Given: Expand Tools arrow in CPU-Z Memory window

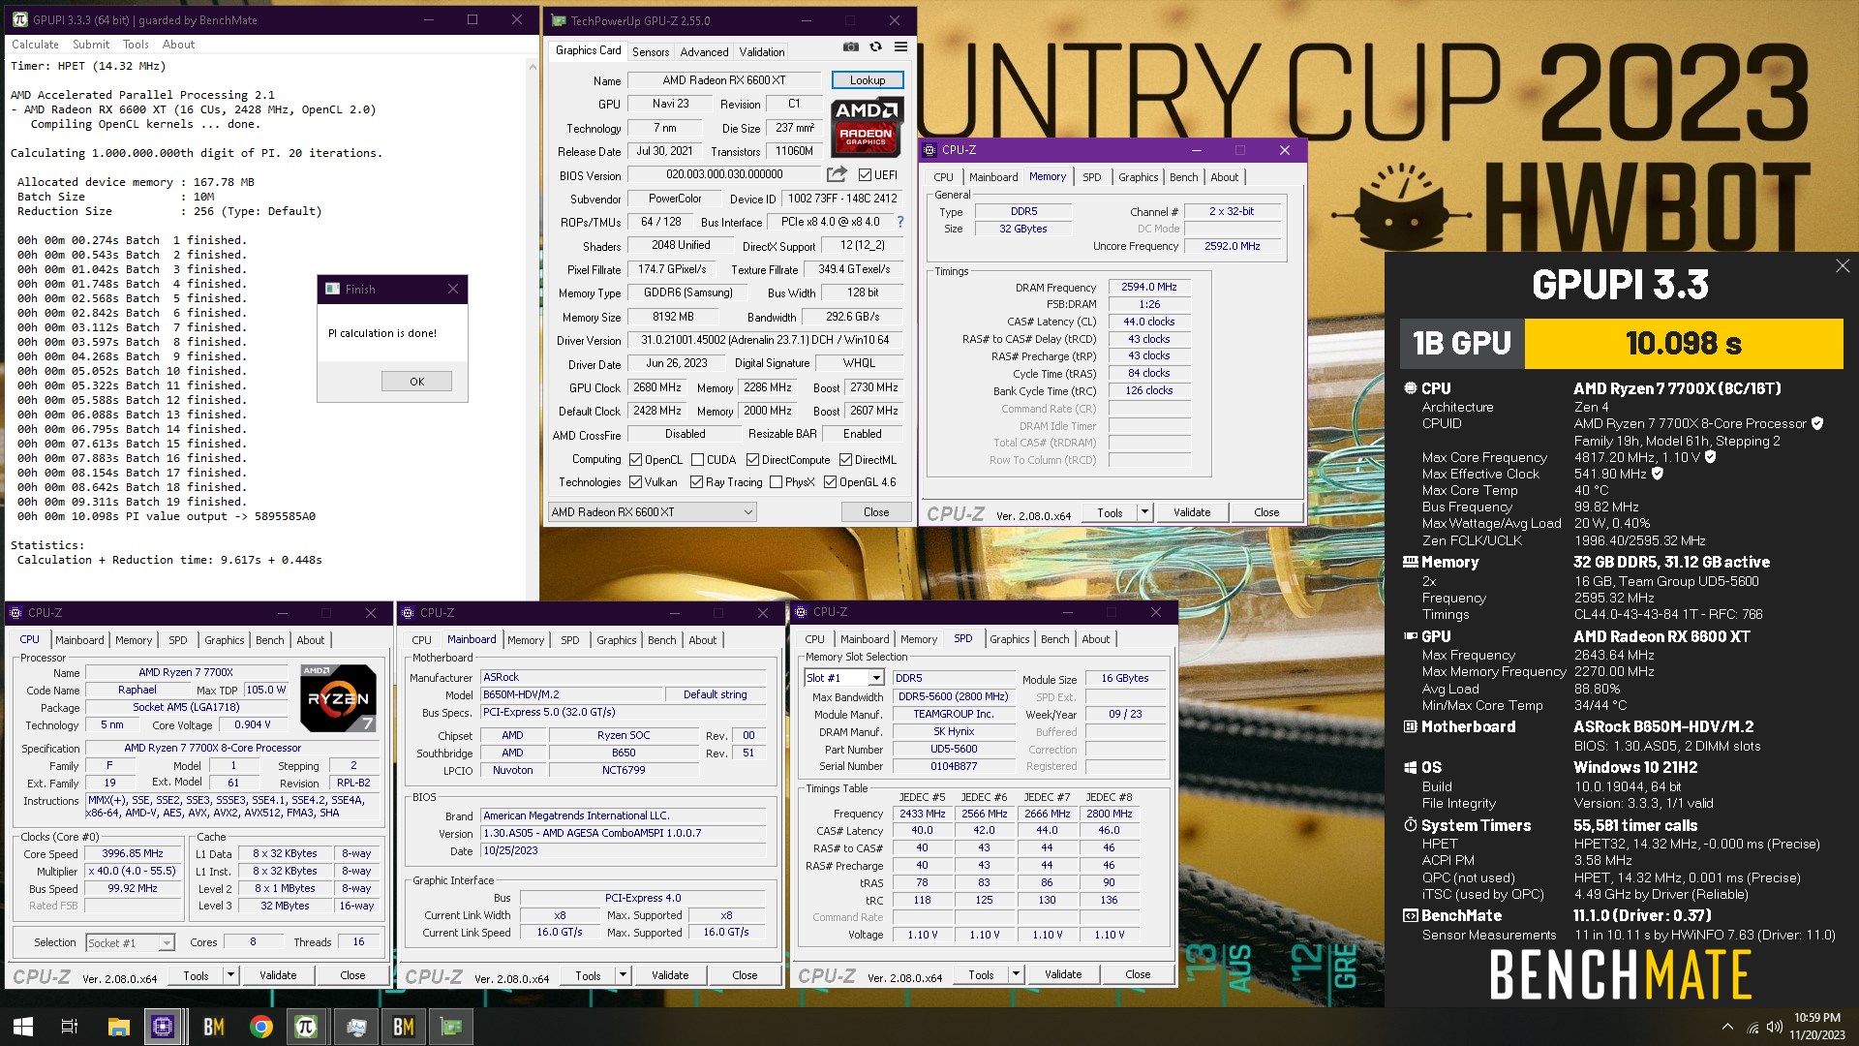Looking at the screenshot, I should pyautogui.click(x=1144, y=512).
